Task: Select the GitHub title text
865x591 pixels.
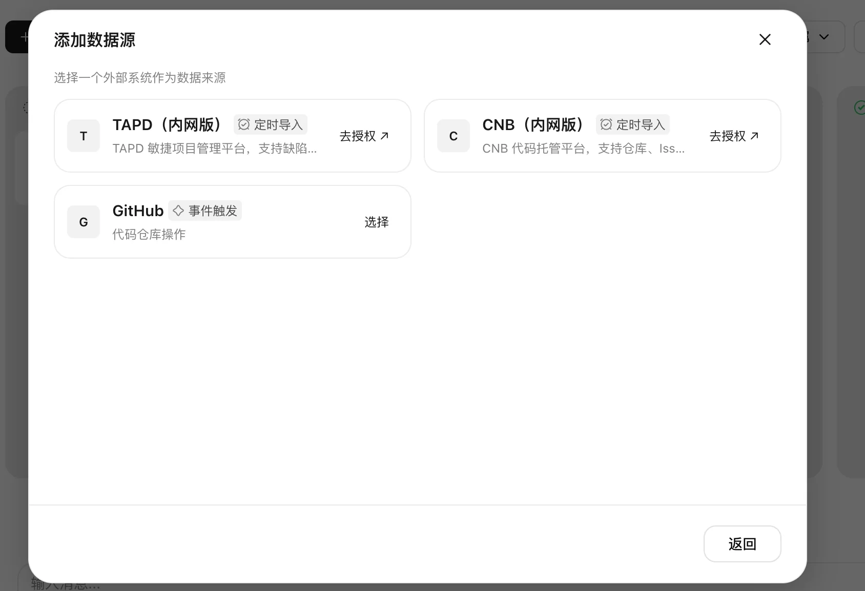Action: coord(138,211)
